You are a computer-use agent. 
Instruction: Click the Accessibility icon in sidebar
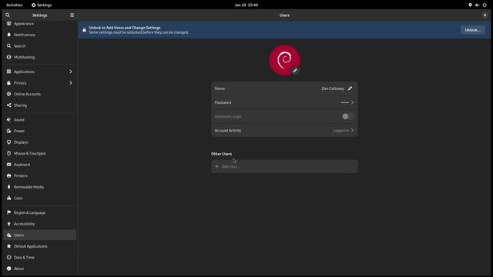8,224
